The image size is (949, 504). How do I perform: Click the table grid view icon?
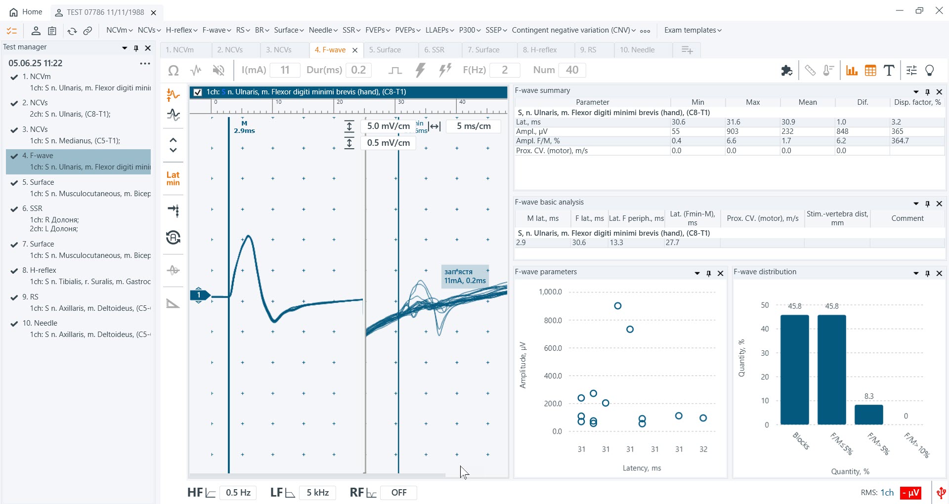pos(870,70)
